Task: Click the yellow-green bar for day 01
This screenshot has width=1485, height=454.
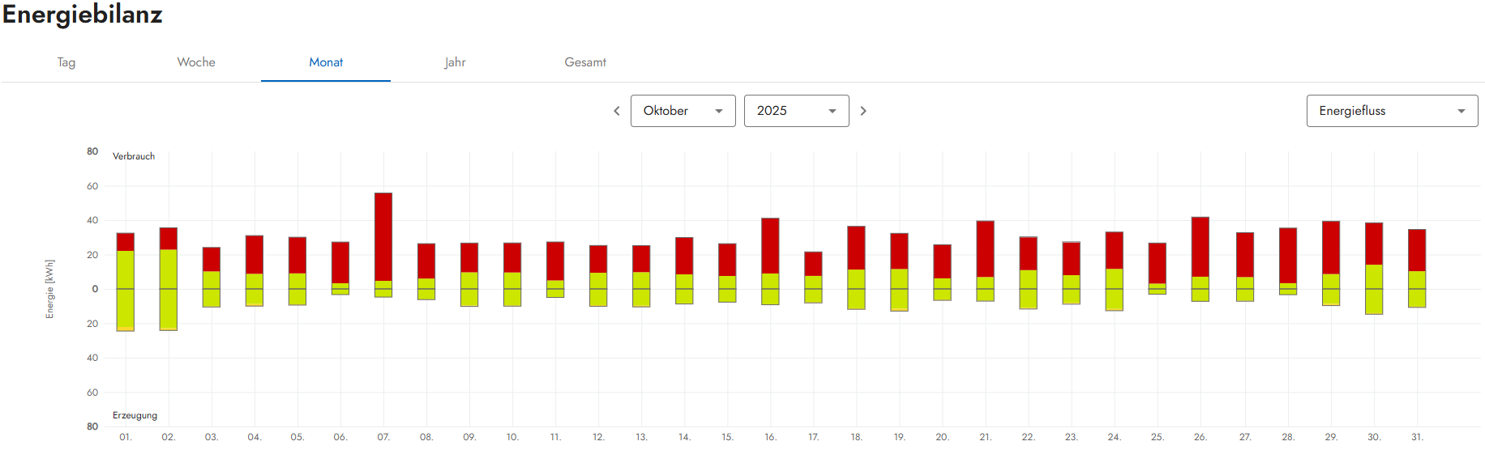Action: point(126,290)
